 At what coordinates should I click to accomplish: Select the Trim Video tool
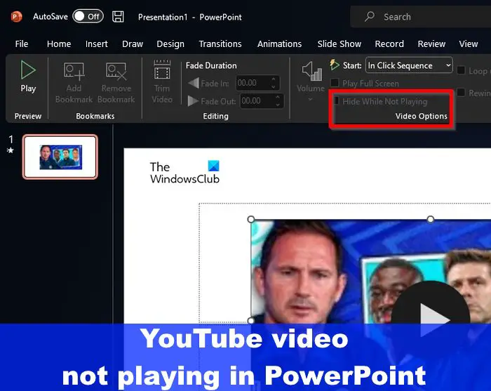pyautogui.click(x=162, y=72)
